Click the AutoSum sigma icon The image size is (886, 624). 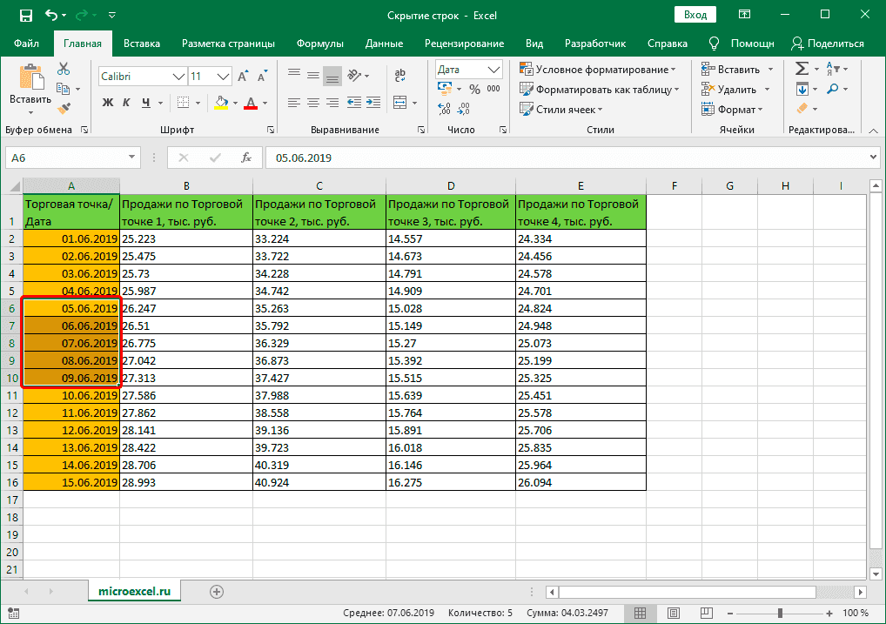pos(802,70)
